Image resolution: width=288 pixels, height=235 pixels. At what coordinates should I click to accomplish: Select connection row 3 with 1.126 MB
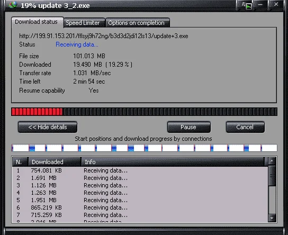point(140,185)
